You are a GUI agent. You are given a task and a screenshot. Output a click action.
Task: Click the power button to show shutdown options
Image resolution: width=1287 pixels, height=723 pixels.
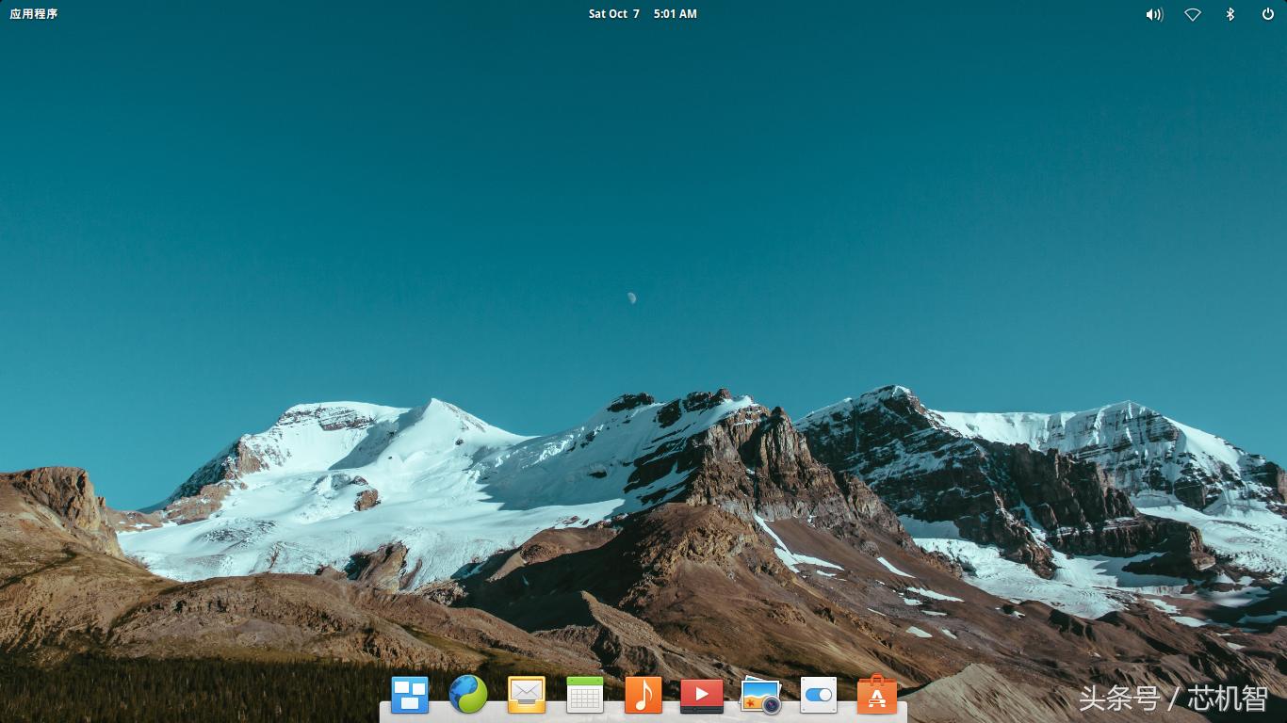tap(1267, 14)
